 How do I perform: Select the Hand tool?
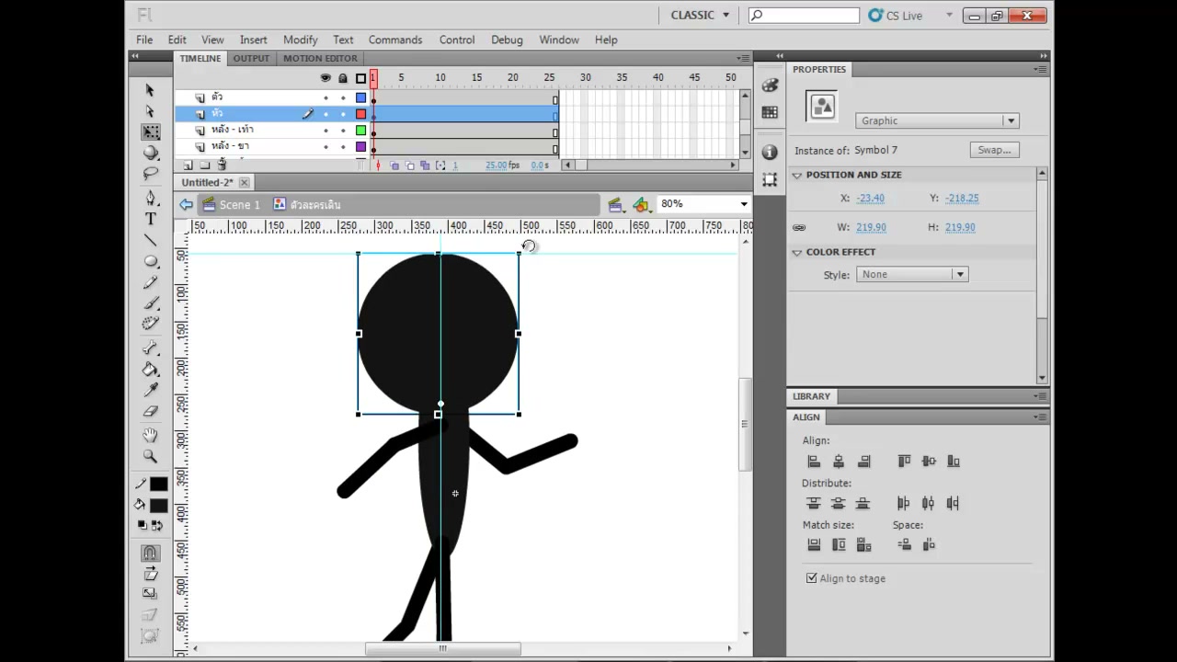151,435
